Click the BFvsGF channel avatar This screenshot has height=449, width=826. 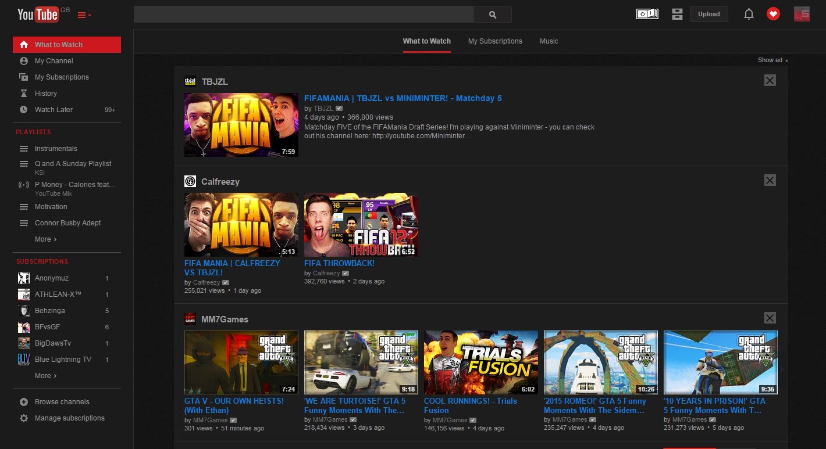[24, 327]
